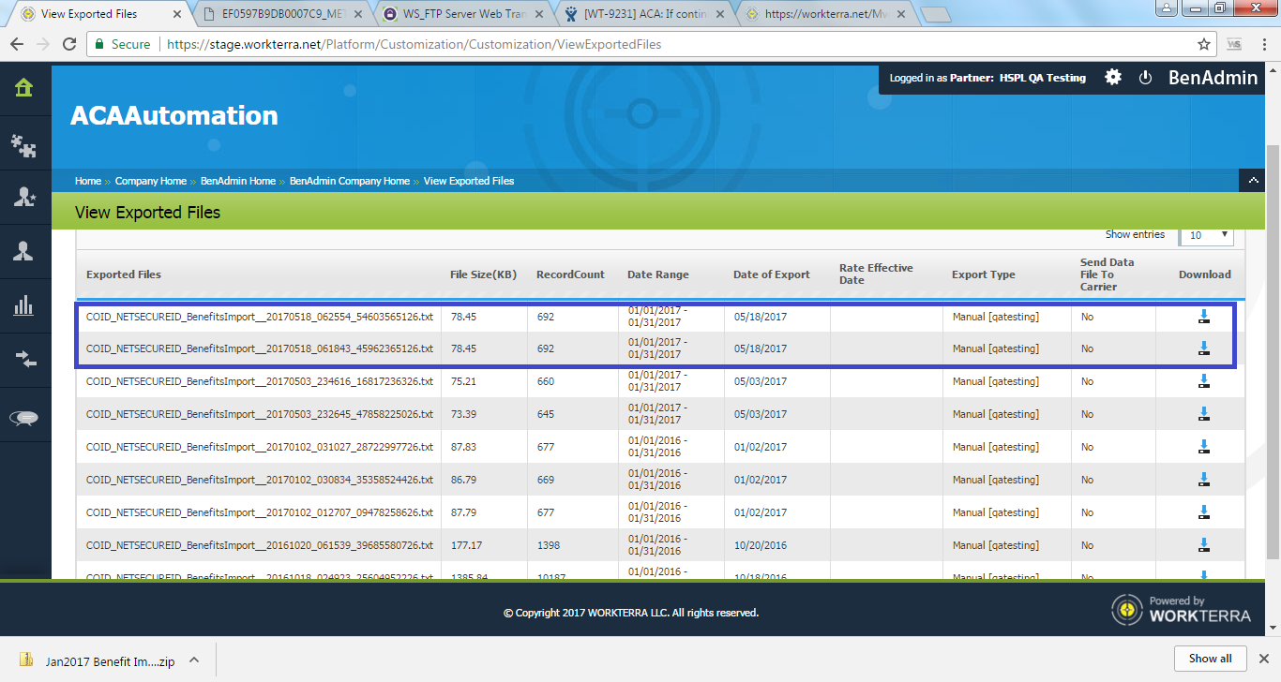Select file name ending 45962365126.txt

point(260,348)
